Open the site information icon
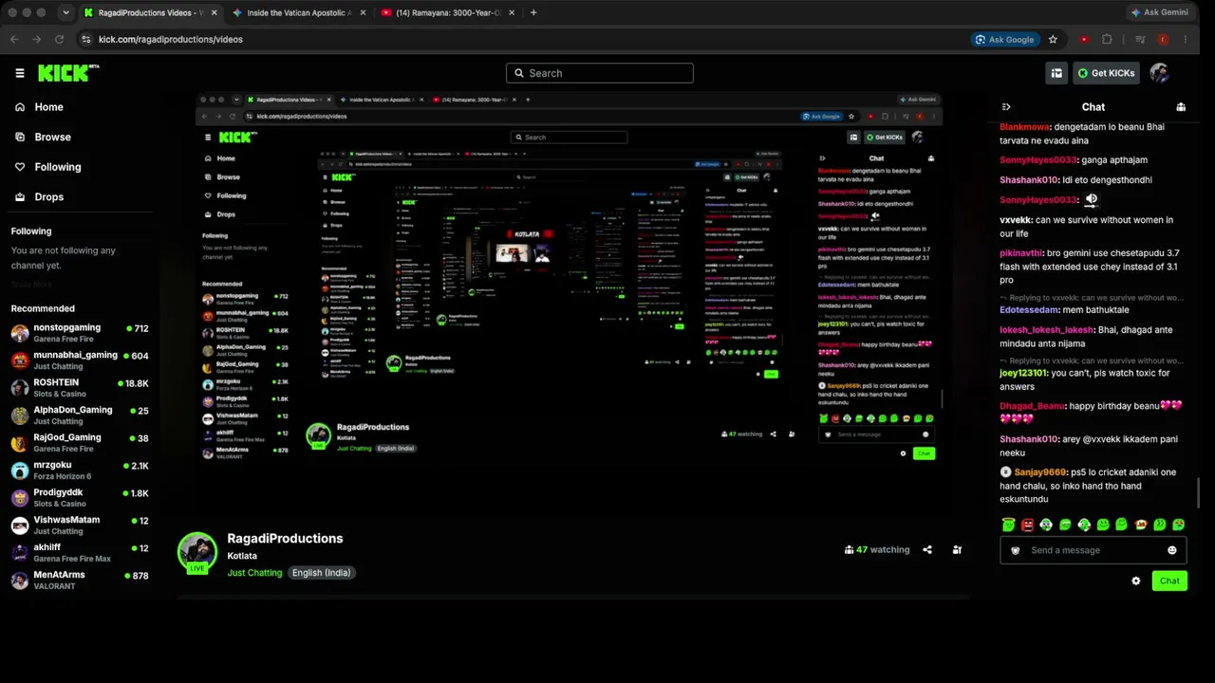1215x683 pixels. click(86, 40)
